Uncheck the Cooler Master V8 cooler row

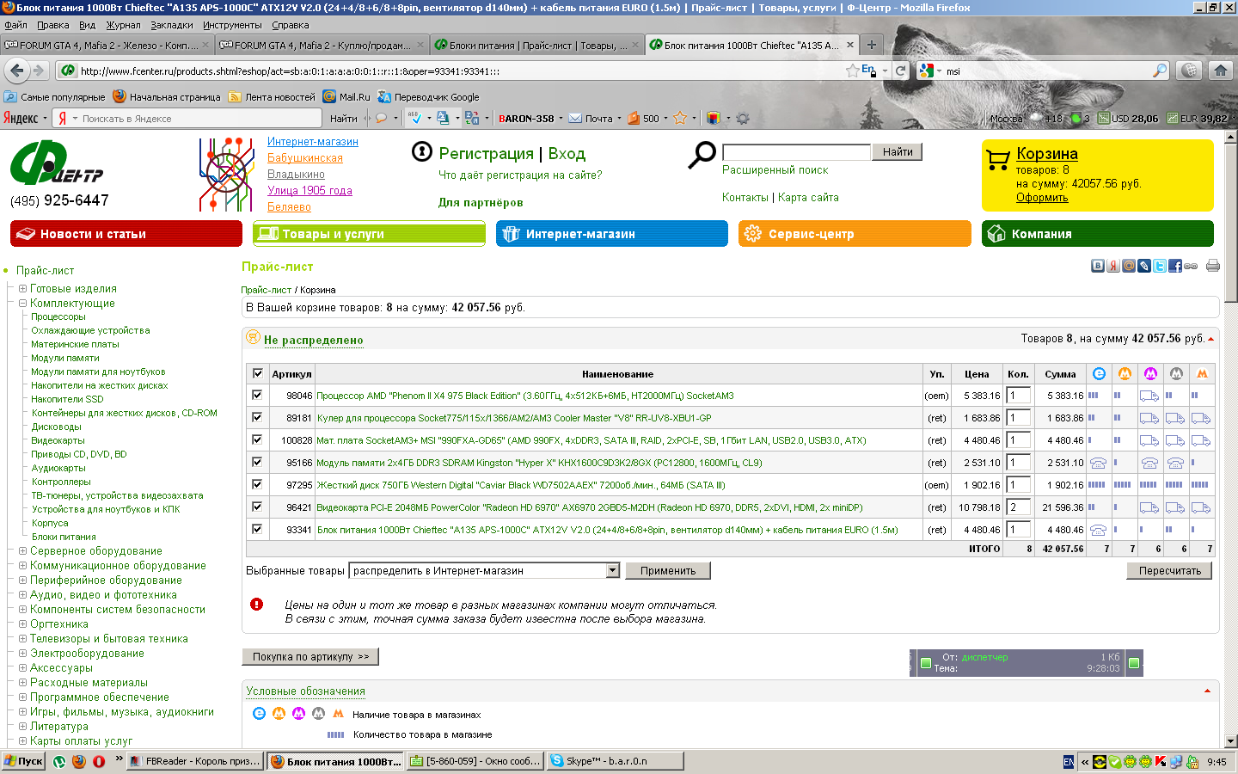point(257,417)
